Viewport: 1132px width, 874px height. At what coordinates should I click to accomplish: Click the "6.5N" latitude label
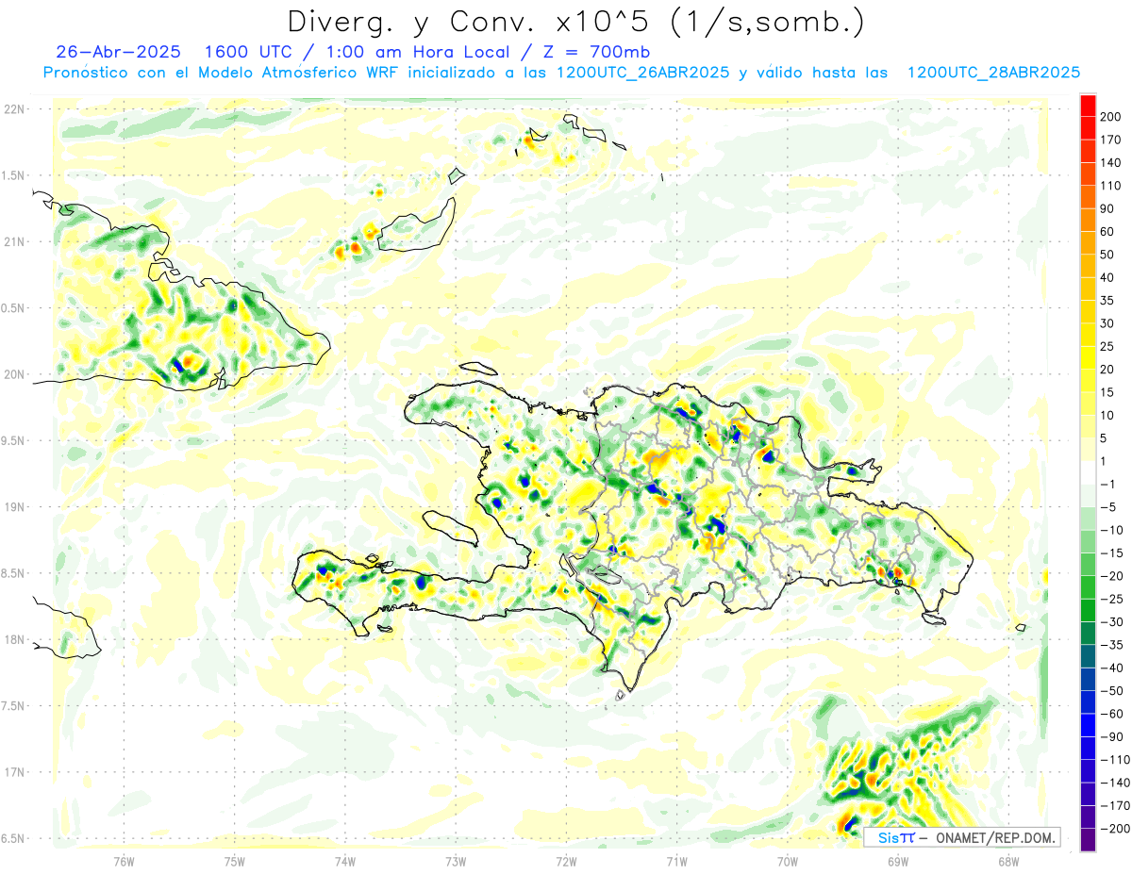pos(14,838)
